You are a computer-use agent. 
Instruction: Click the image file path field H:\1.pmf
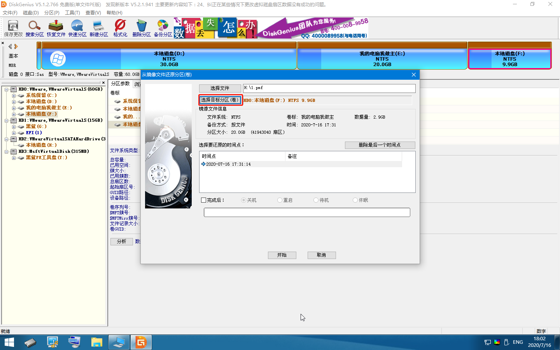[329, 88]
